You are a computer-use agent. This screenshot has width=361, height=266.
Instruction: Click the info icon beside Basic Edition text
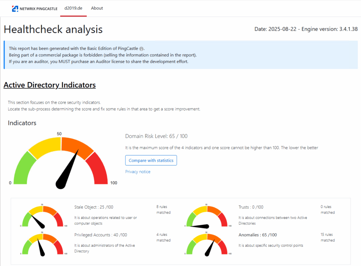[141, 49]
